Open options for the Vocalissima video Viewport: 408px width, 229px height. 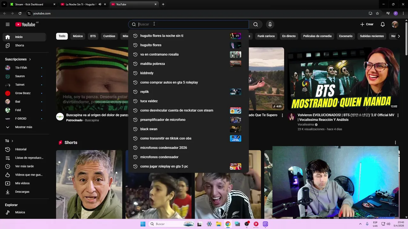pyautogui.click(x=398, y=115)
